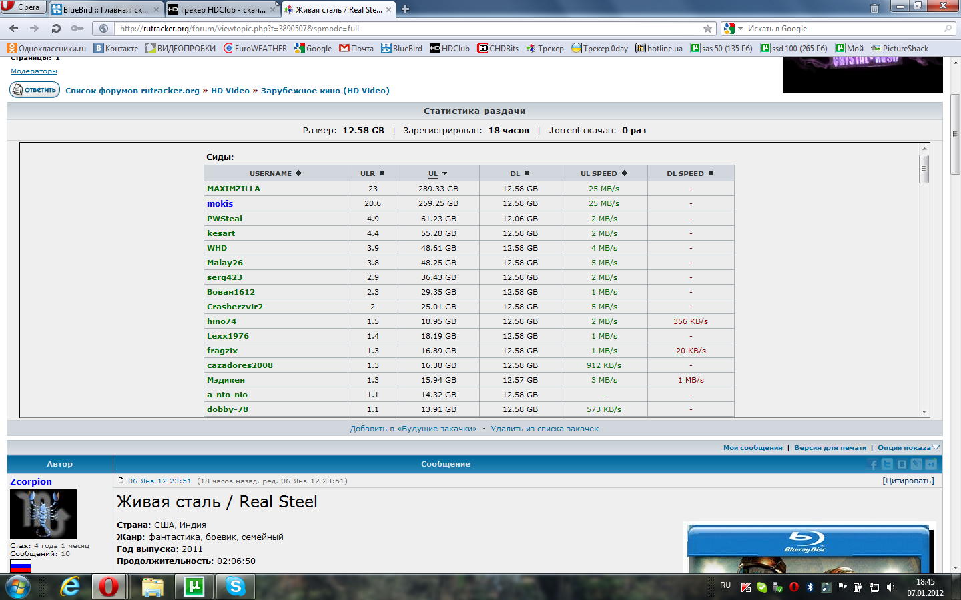Bookmark the page with the star icon

[x=707, y=29]
